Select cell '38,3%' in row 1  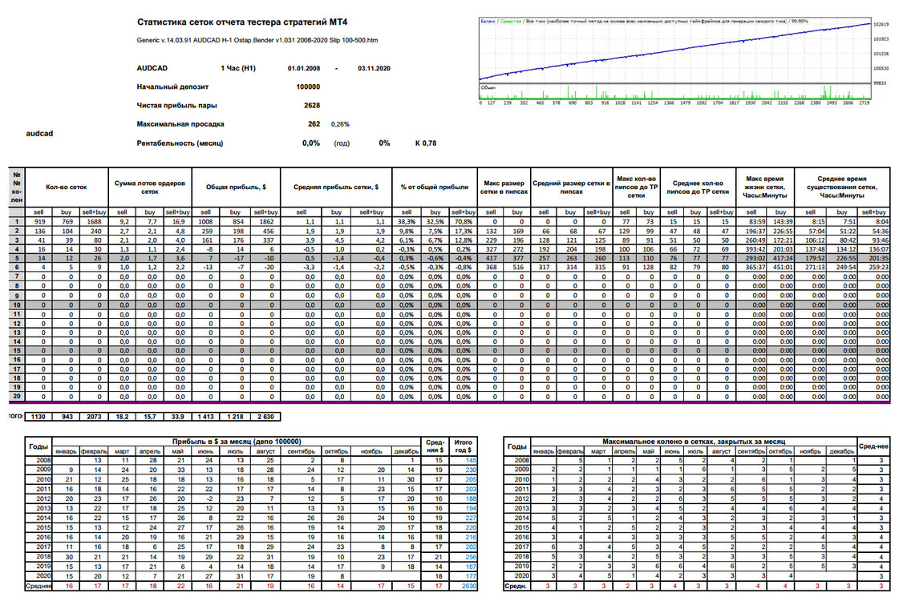407,222
